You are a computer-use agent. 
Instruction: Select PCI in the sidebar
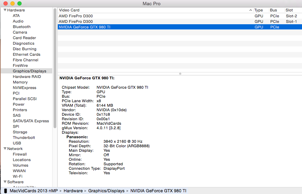click(16, 93)
